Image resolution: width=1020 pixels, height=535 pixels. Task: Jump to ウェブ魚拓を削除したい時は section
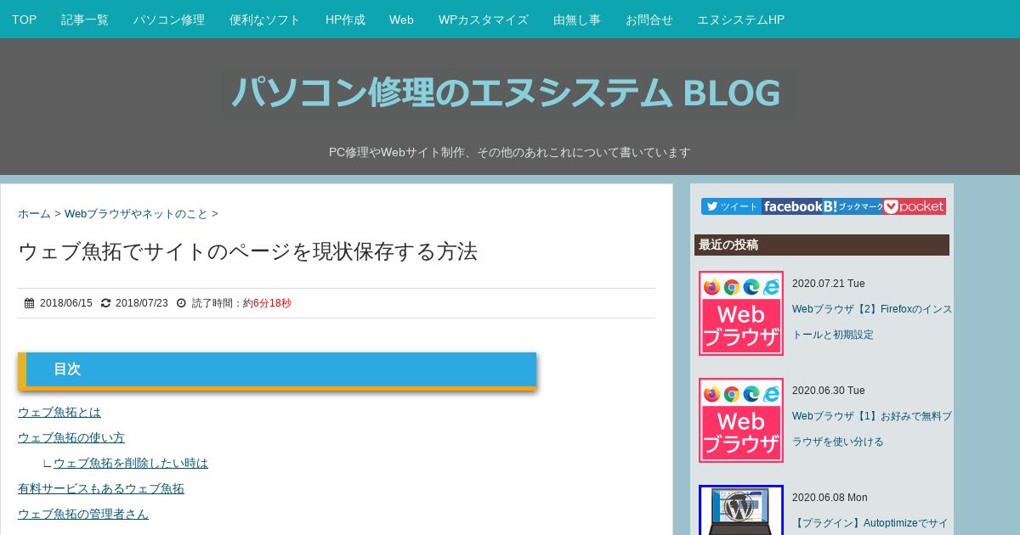[x=131, y=463]
